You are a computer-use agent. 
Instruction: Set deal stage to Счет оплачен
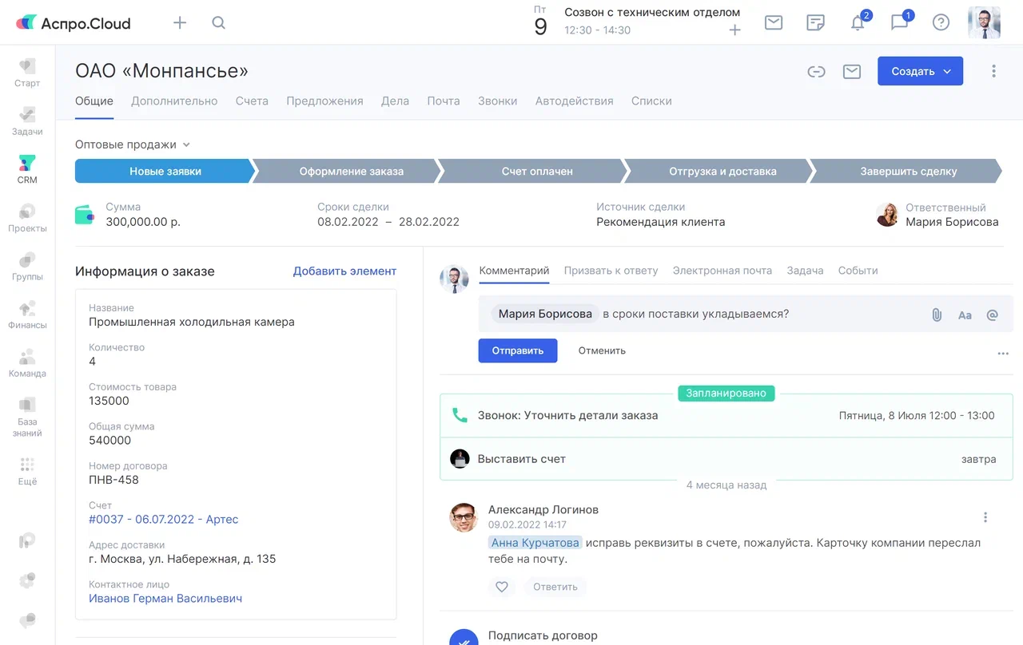tap(536, 171)
